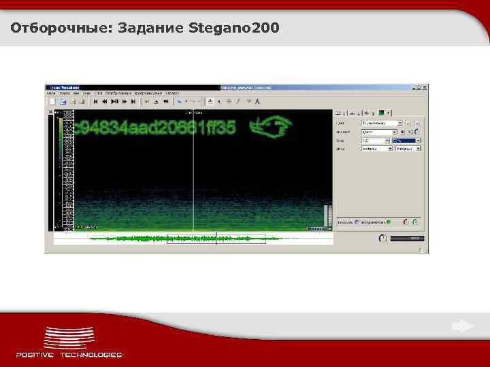Click the waveform overview strip below spectrogram
490x367 pixels.
pos(193,239)
